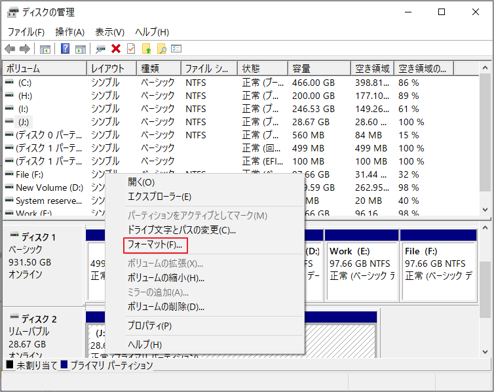Select ボリュームの削除(D)...

[166, 307]
